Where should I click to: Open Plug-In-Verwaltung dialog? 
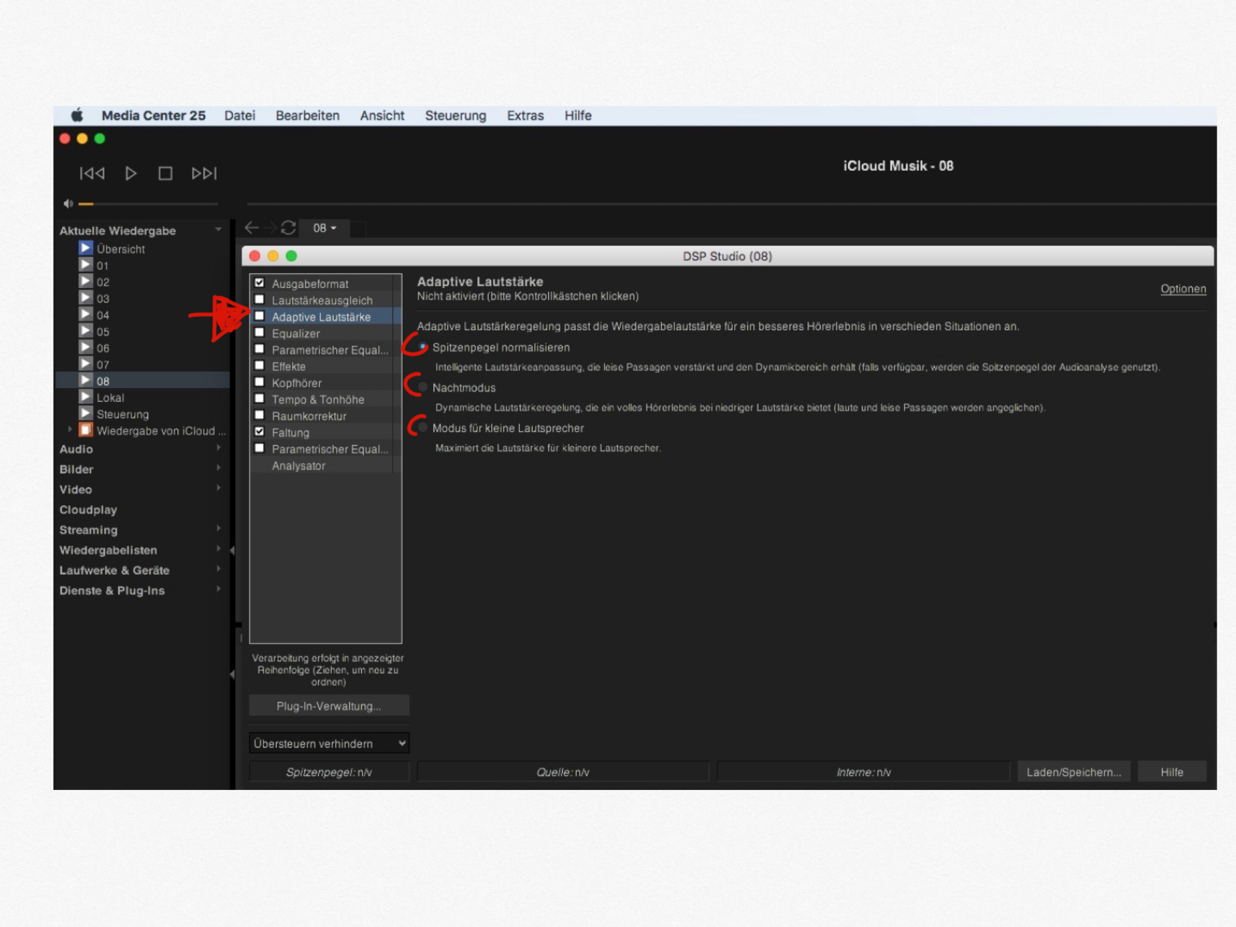329,706
